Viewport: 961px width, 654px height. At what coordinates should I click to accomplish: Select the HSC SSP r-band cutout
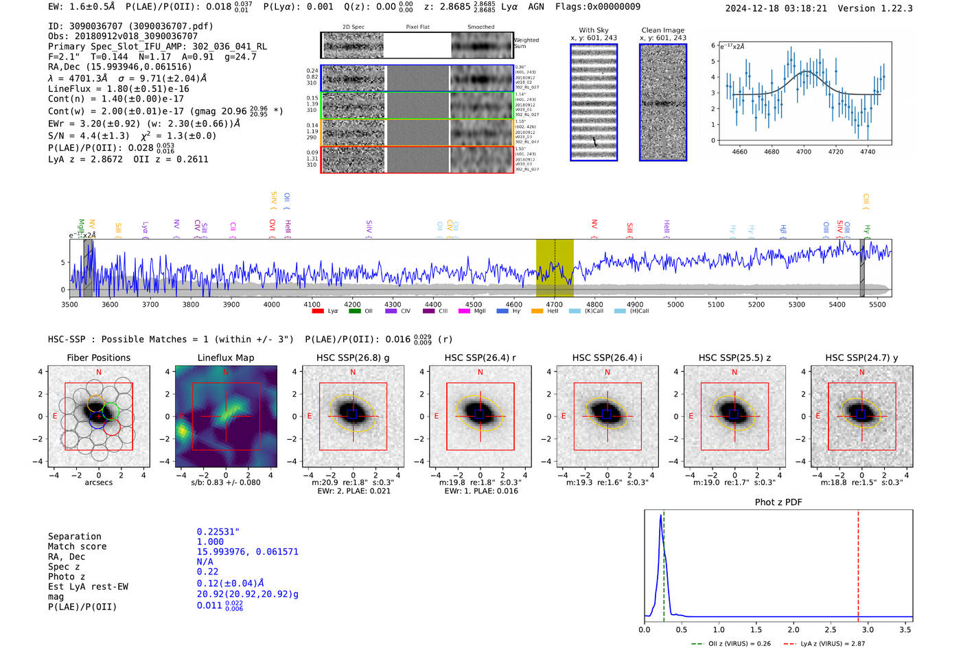(x=480, y=417)
